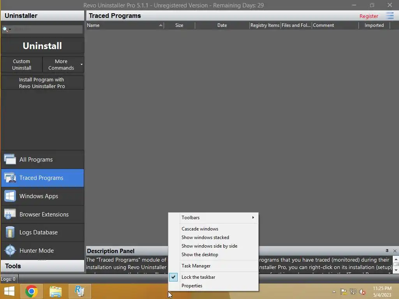Click the Uninstall button

(x=42, y=46)
